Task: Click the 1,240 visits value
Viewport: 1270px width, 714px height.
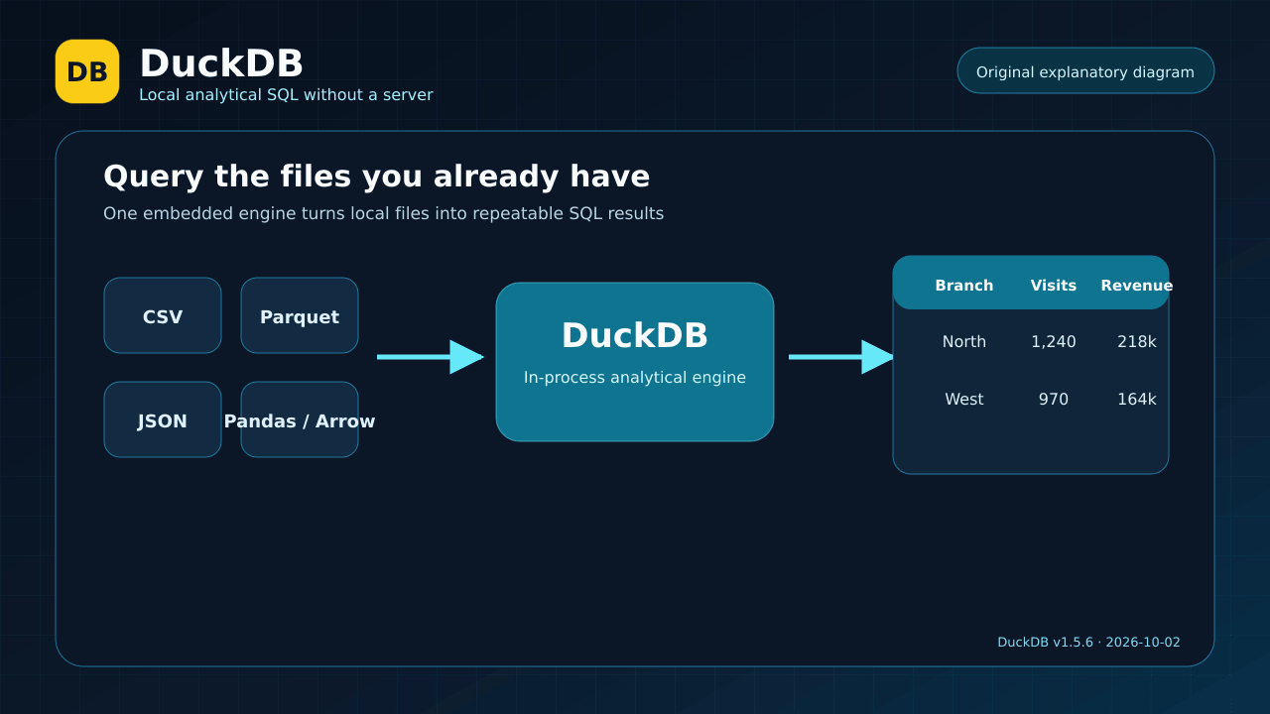Action: click(1054, 342)
